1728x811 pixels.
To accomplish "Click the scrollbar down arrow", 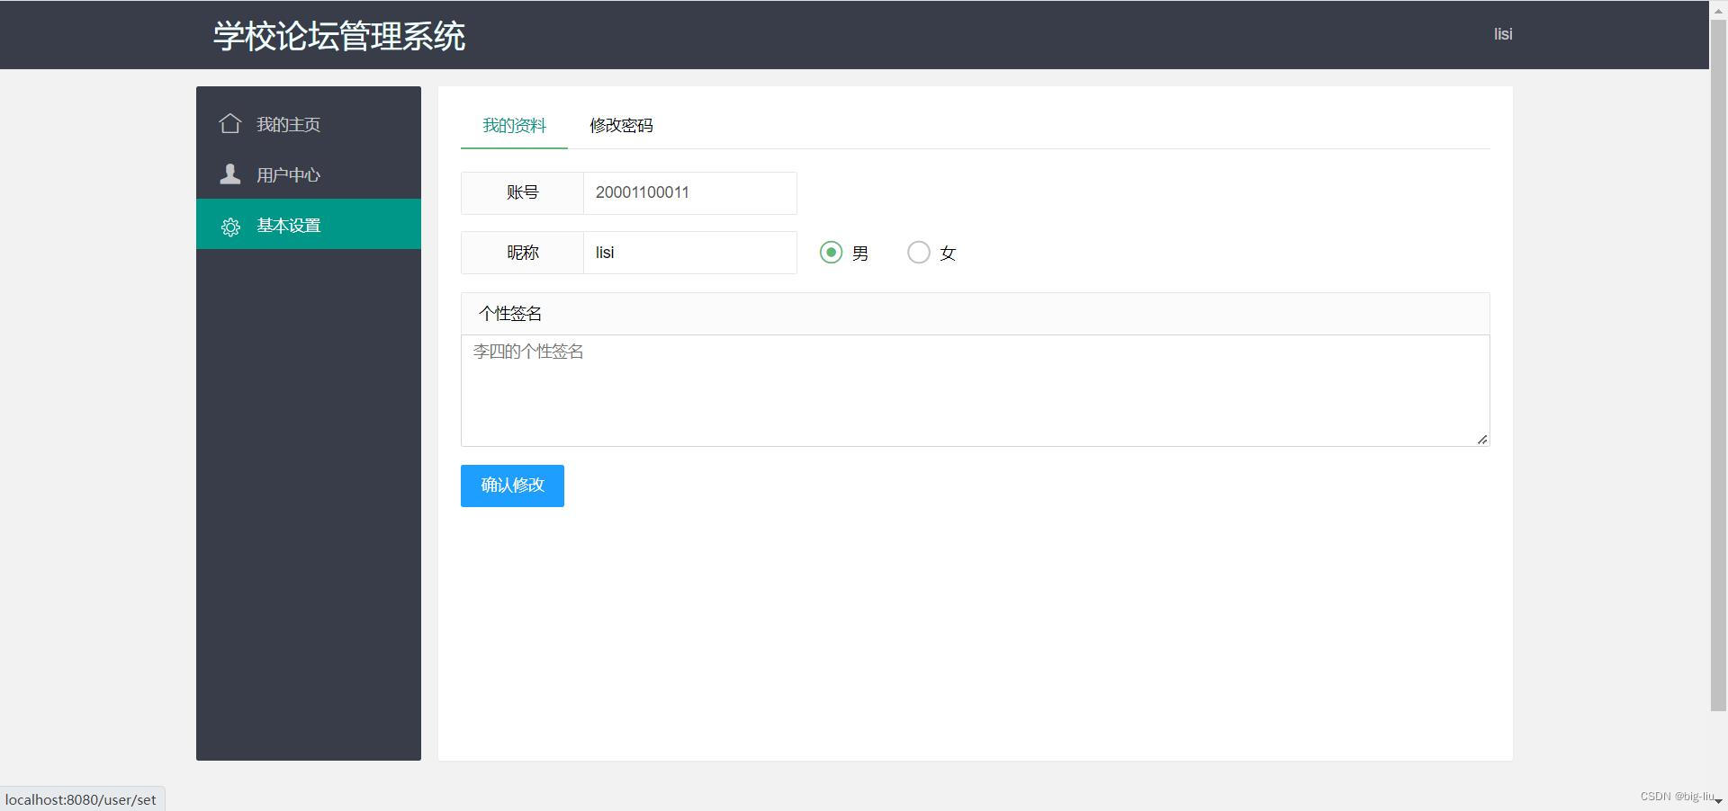I will point(1718,800).
